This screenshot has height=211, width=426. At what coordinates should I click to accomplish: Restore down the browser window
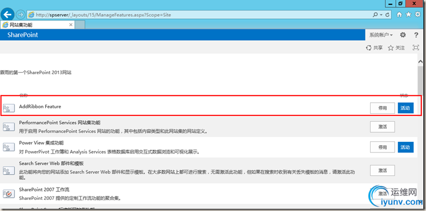pyautogui.click(x=400, y=3)
